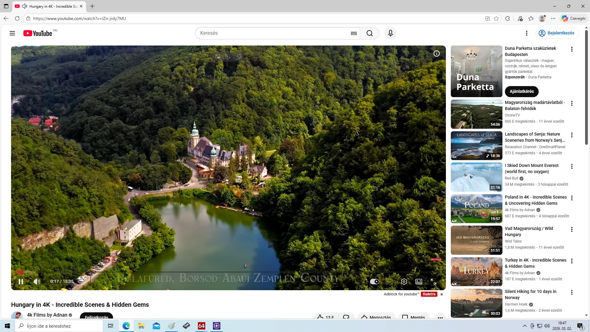The height and width of the screenshot is (332, 590).
Task: Click the voice search microphone icon
Action: point(390,33)
